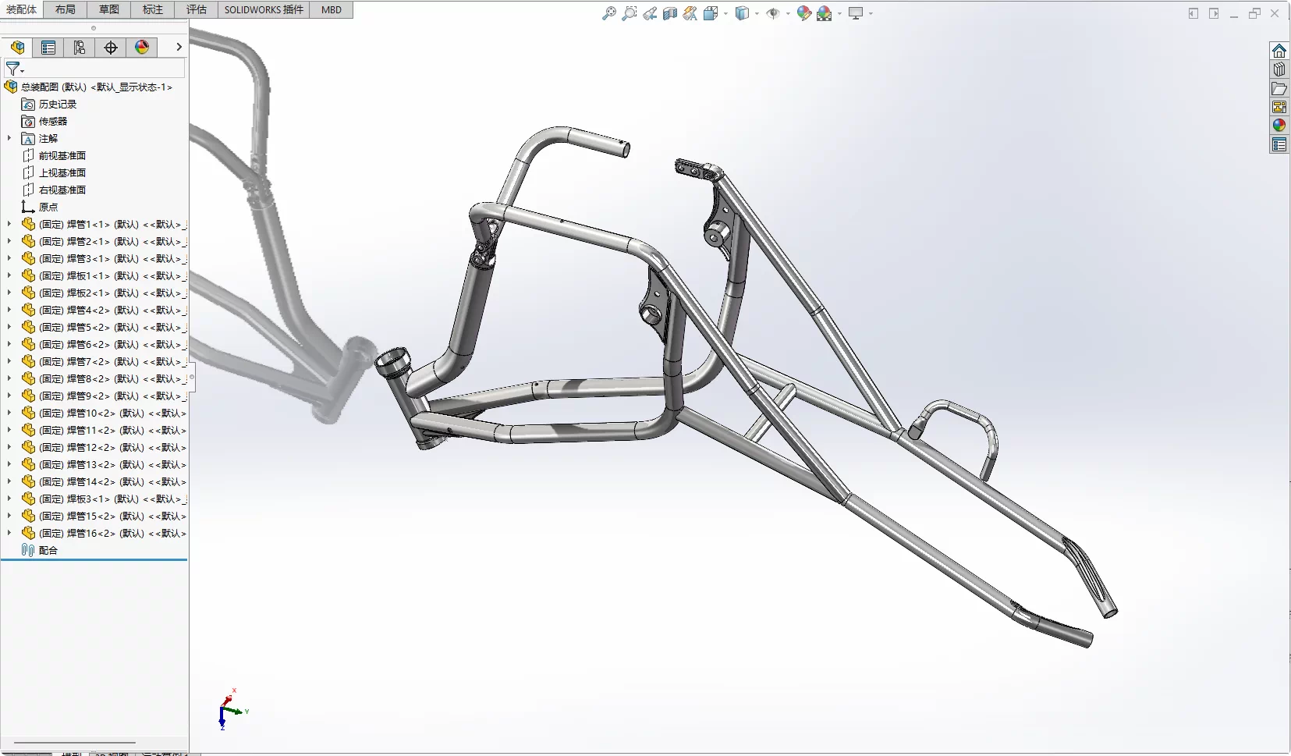
Task: Open the View Orientation dropdown arrow
Action: click(725, 13)
